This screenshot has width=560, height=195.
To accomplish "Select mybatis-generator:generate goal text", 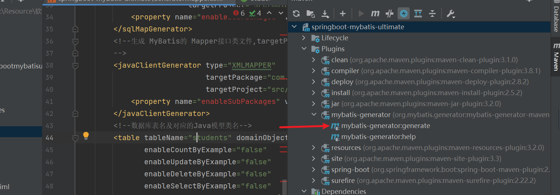I will (x=386, y=126).
